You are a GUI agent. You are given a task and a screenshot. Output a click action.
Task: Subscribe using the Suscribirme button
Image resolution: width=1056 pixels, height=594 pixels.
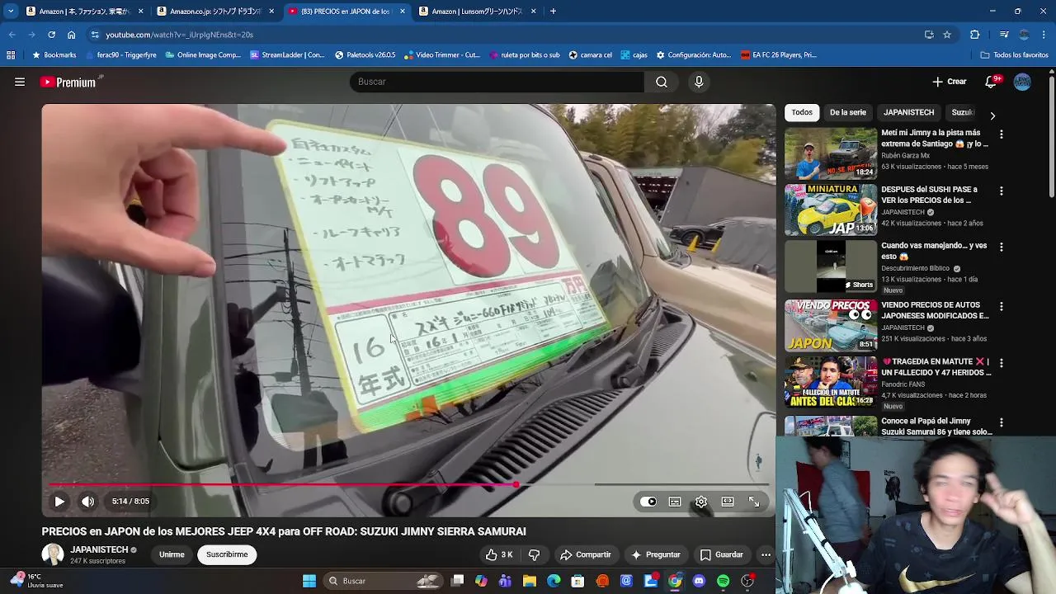pos(227,554)
